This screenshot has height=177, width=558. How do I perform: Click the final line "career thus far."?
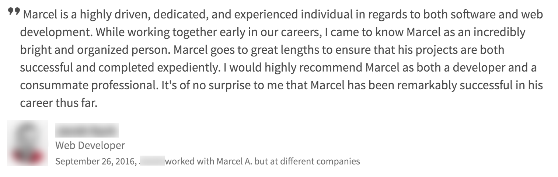[x=58, y=103]
